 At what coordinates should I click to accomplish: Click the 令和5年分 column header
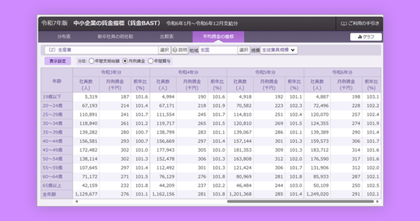[x=265, y=72]
